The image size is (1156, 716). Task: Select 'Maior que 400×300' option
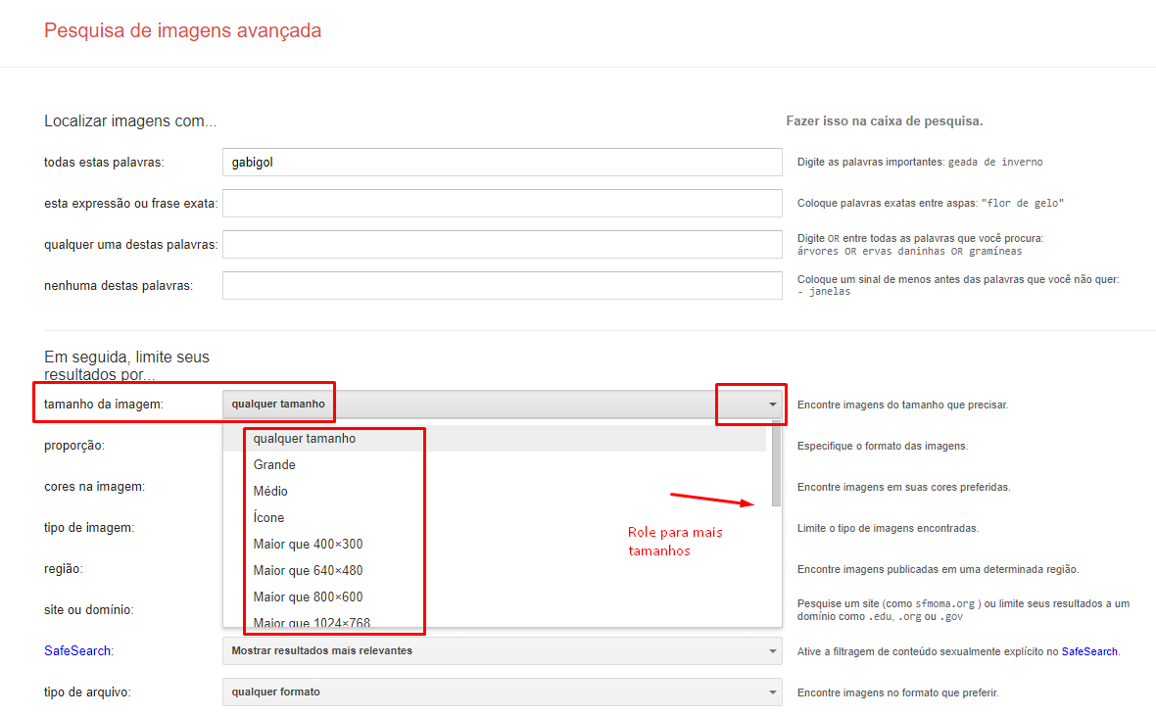[495, 545]
